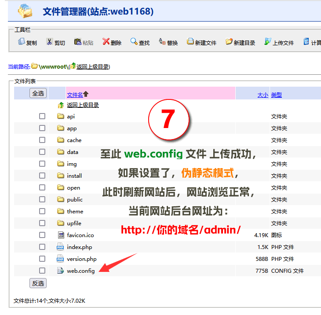Image resolution: width=321 pixels, height=315 pixels.
Task: Open the theme folder name
Action: click(75, 211)
